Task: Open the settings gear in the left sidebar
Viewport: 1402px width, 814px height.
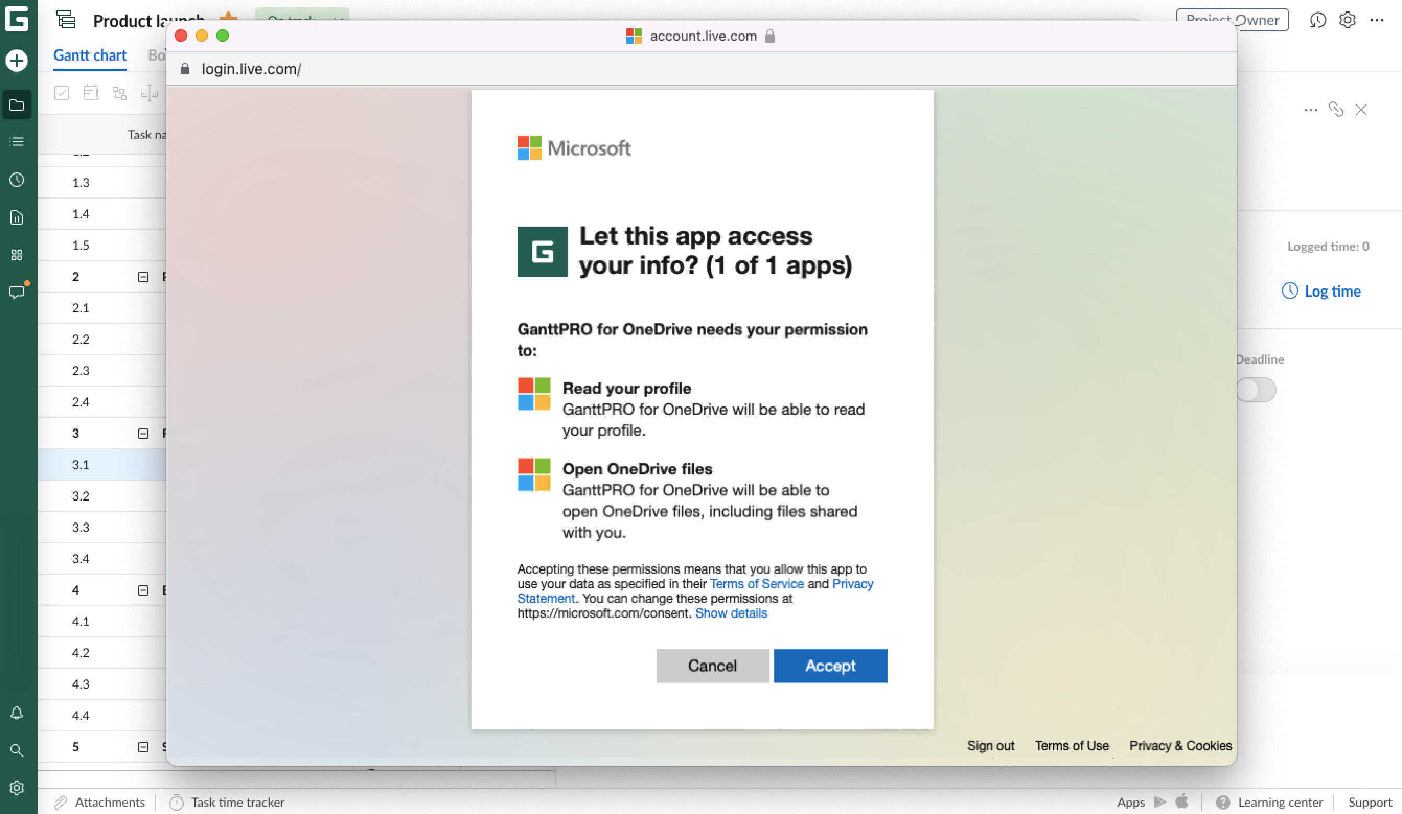Action: (17, 788)
